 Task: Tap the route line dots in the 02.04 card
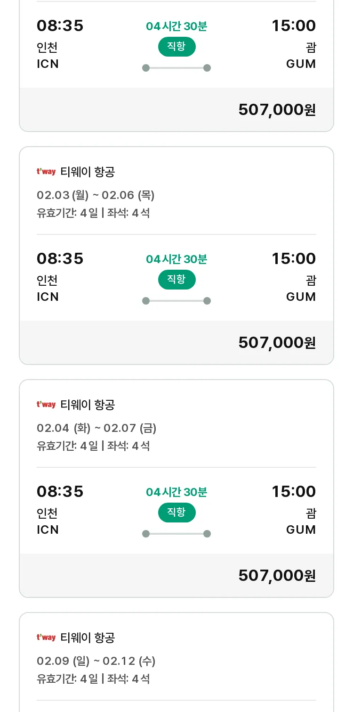click(176, 534)
